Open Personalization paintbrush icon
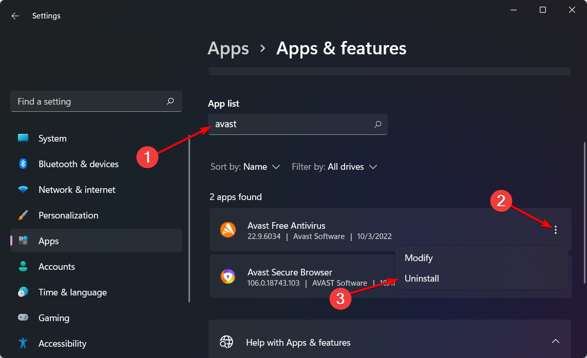The width and height of the screenshot is (587, 358). (x=23, y=215)
